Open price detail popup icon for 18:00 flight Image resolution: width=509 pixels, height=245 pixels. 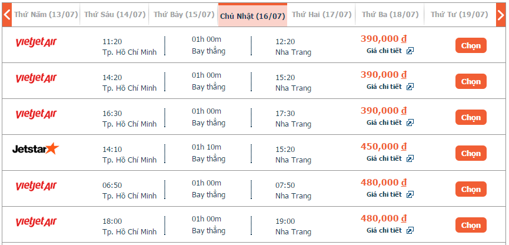pyautogui.click(x=410, y=231)
